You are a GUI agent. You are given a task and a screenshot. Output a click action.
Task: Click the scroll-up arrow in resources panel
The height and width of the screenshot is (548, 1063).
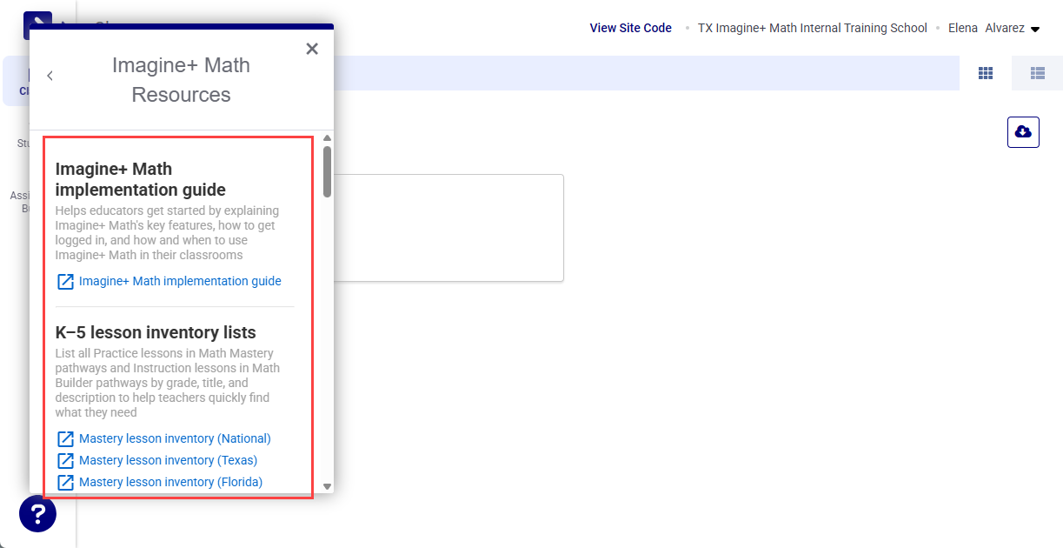(327, 138)
